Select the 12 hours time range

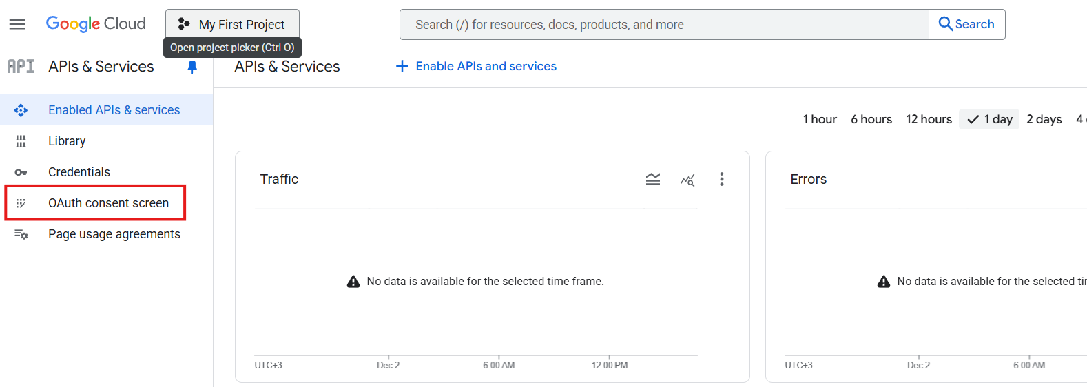929,119
